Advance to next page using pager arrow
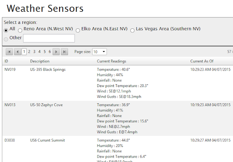This screenshot has width=233, height=162. pyautogui.click(x=56, y=52)
